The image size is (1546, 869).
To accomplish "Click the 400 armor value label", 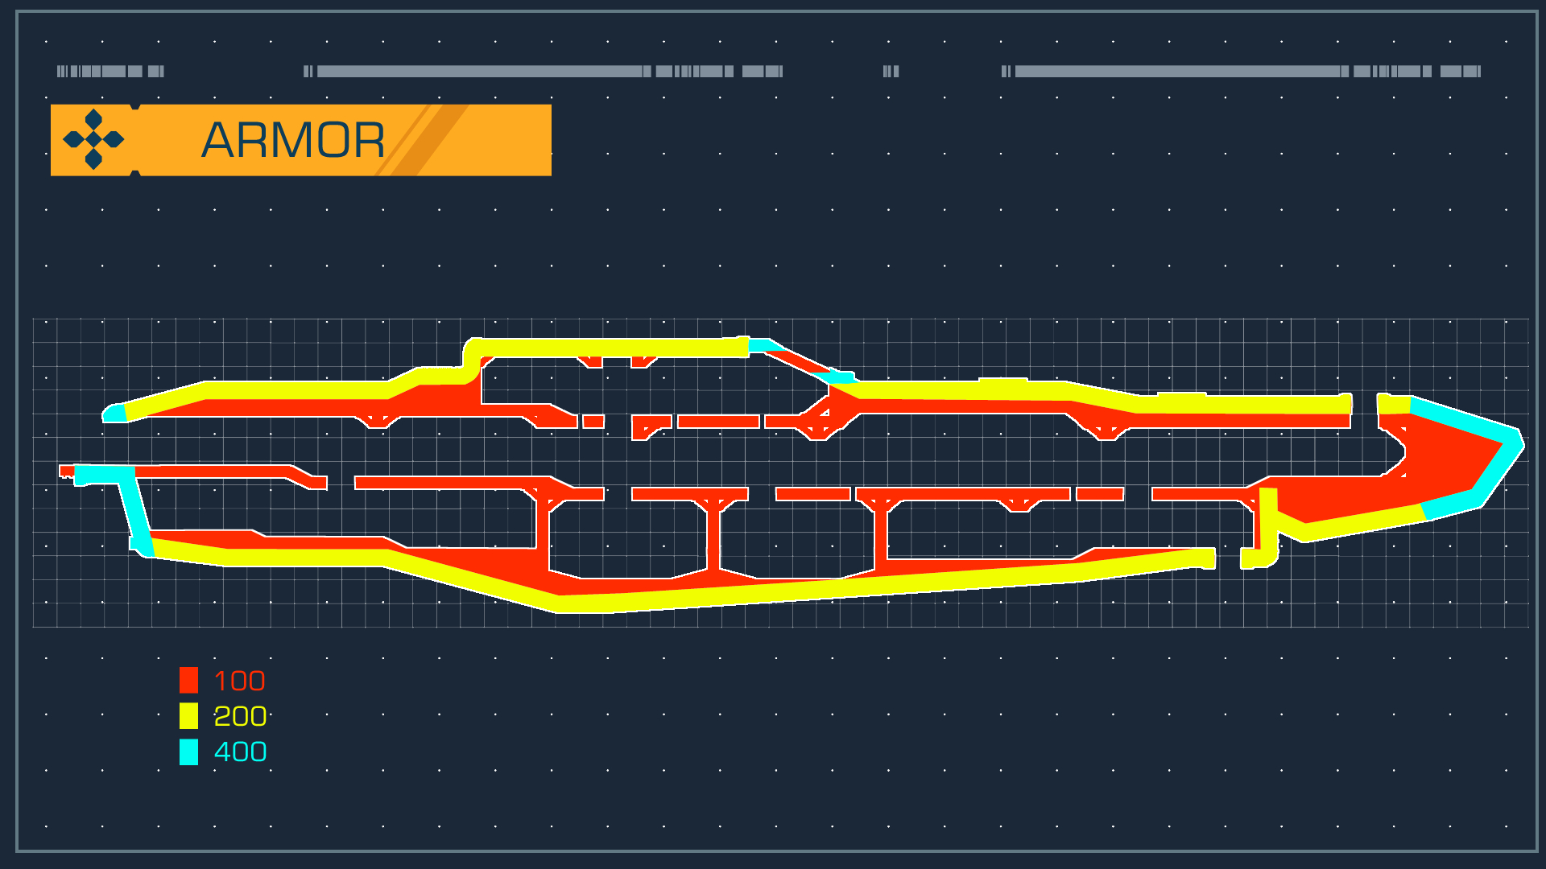I will tap(240, 752).
